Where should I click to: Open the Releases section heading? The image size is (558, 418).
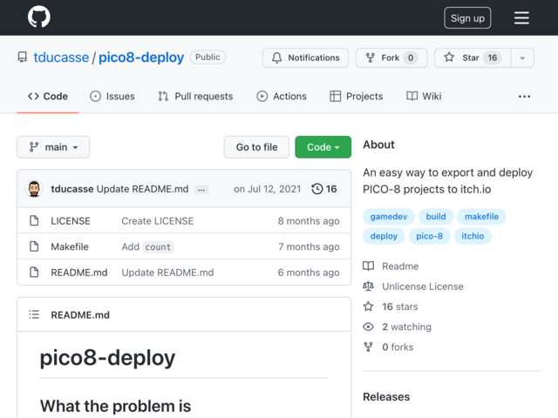coord(386,397)
